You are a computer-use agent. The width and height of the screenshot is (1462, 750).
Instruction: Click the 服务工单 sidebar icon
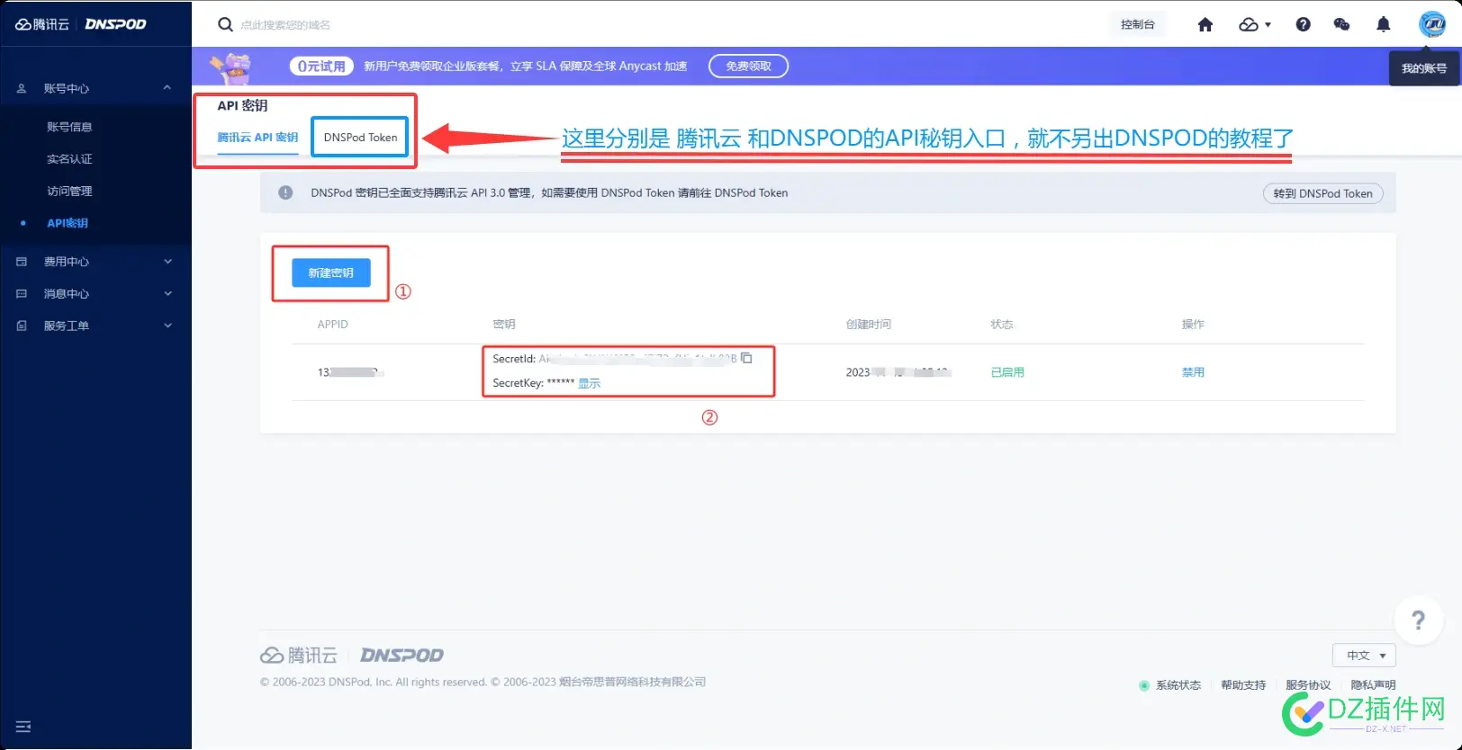coord(22,326)
